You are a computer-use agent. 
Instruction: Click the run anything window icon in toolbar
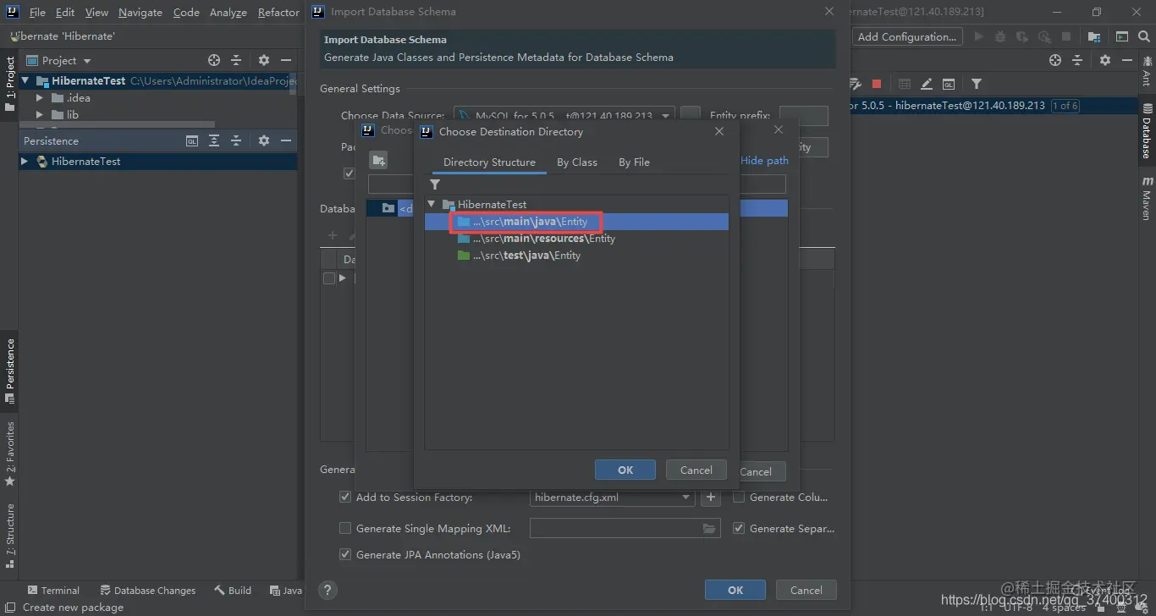[x=1122, y=36]
